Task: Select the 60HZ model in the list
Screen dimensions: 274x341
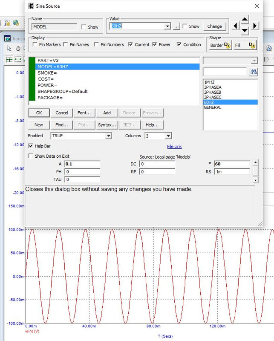Action: 230,102
